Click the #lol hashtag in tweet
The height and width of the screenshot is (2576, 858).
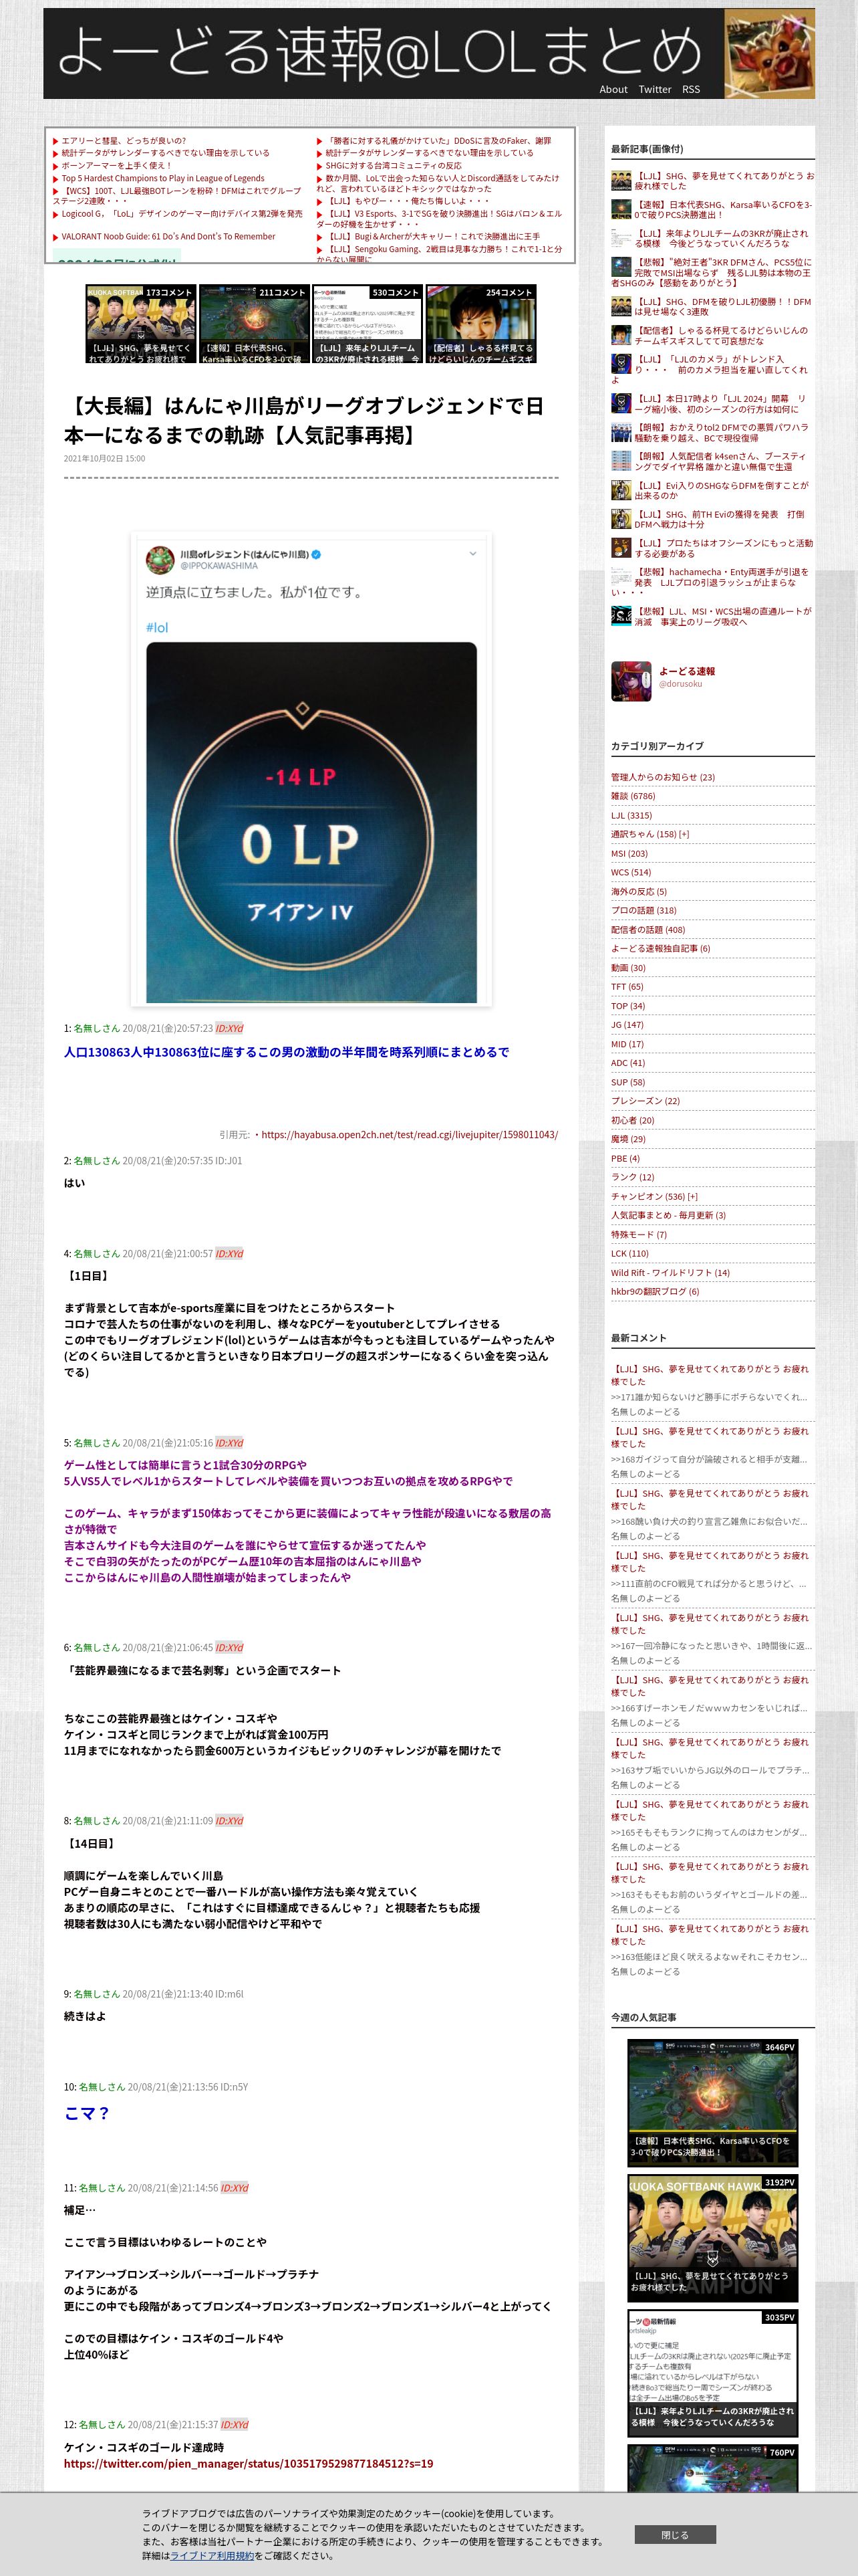point(157,627)
